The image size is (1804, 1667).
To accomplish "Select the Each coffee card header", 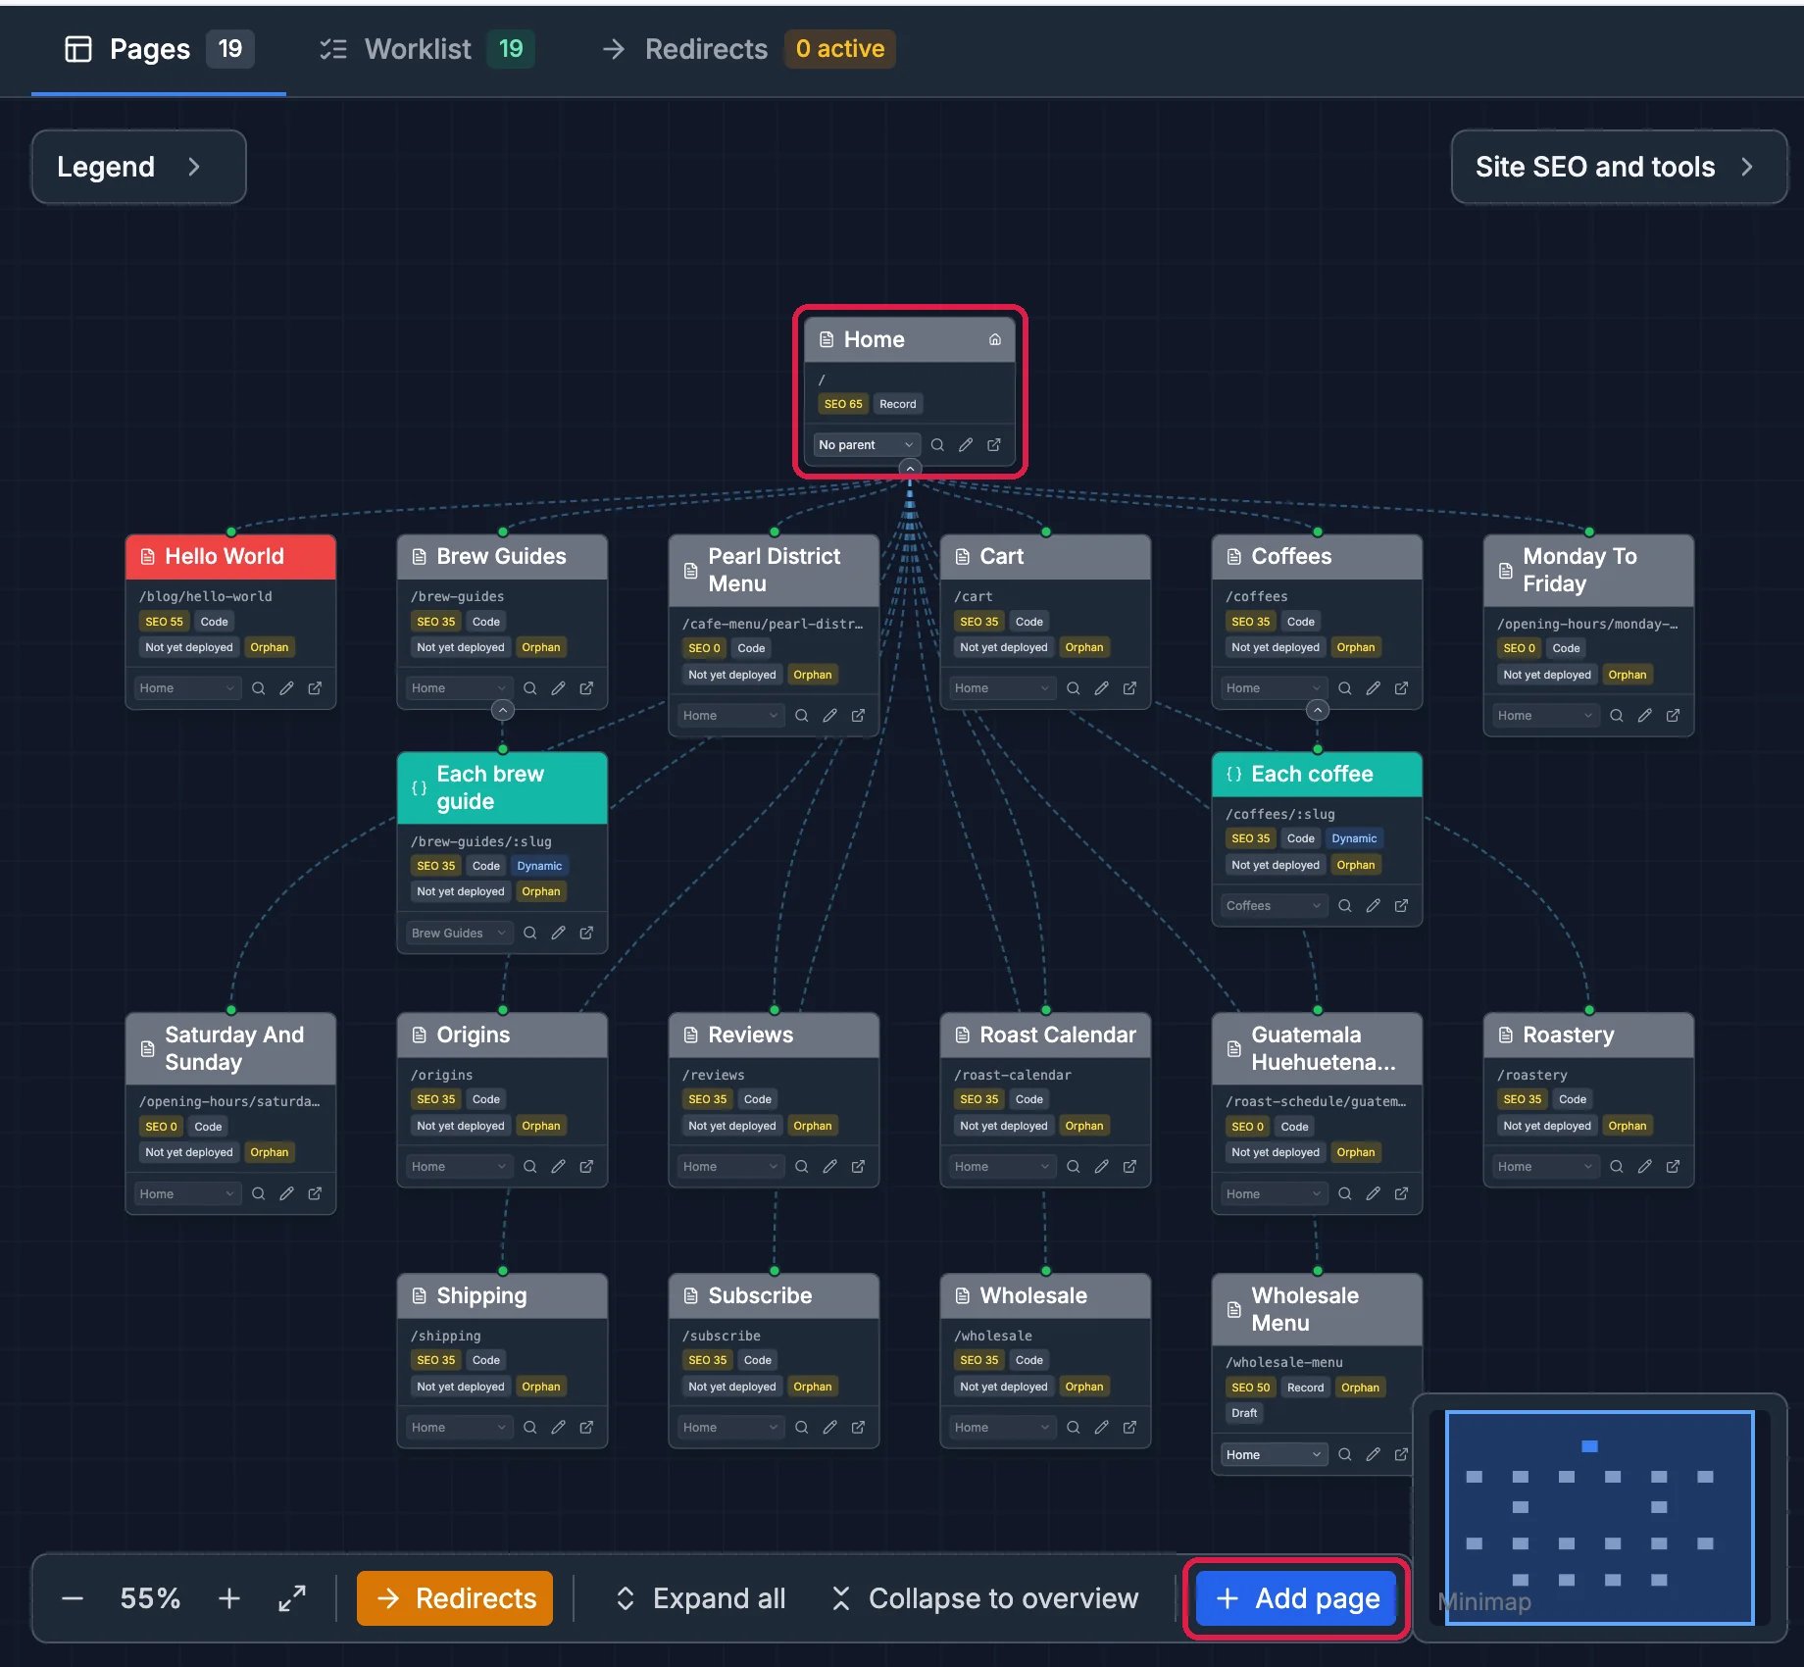I will [1317, 775].
